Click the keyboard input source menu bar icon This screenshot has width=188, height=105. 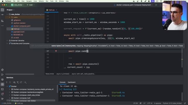pos(157,1)
